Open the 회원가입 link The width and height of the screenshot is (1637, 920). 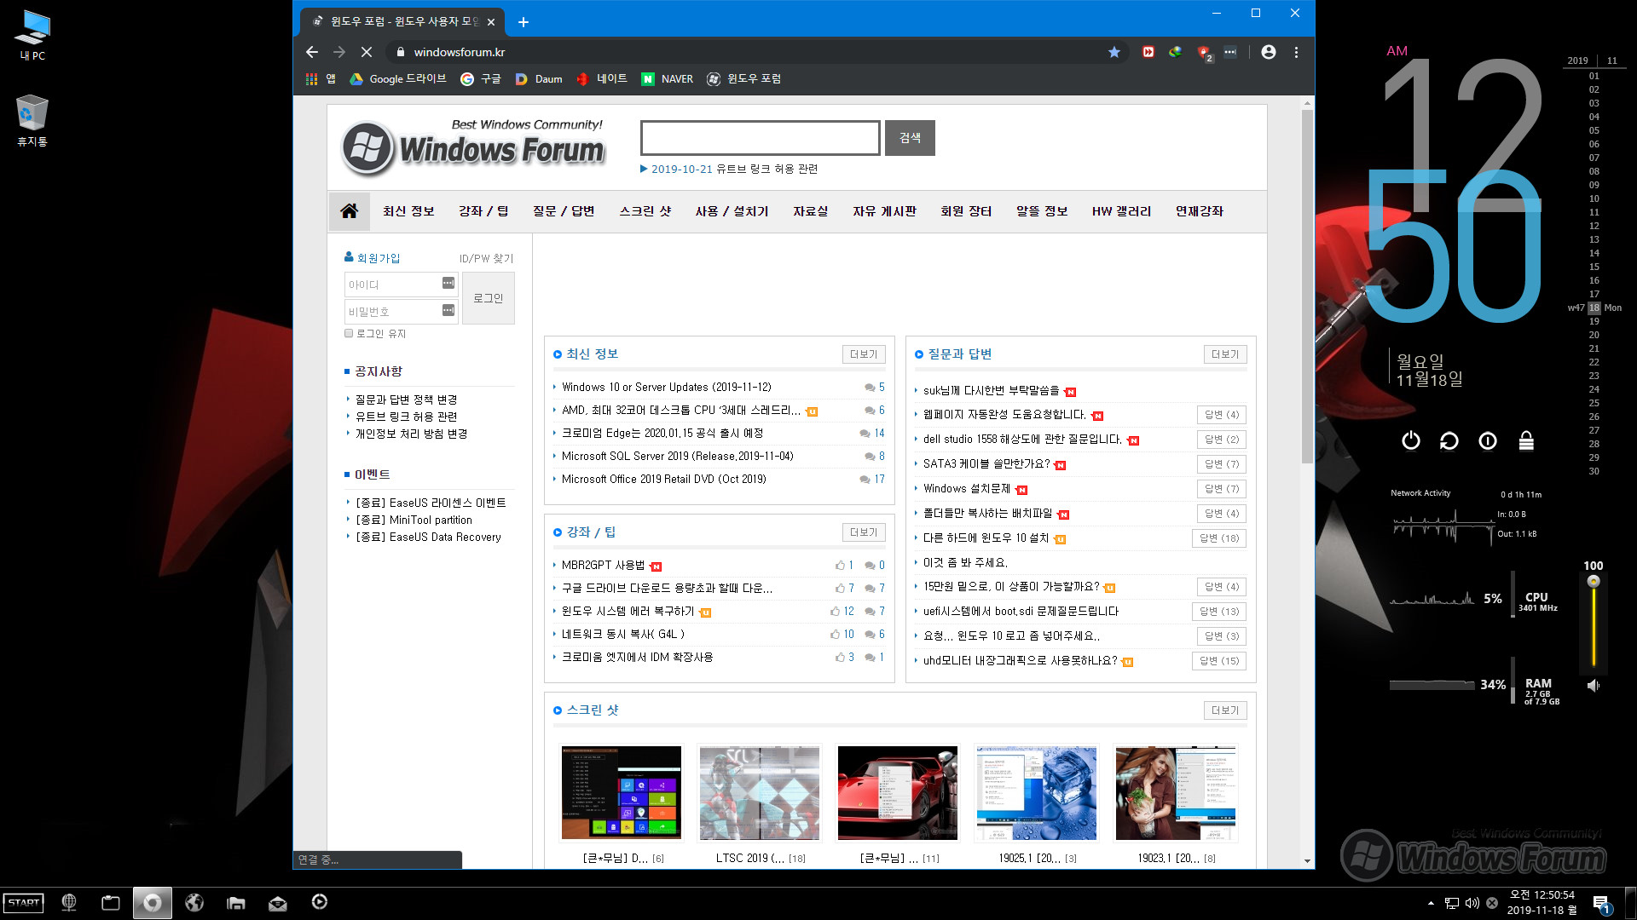pyautogui.click(x=379, y=258)
